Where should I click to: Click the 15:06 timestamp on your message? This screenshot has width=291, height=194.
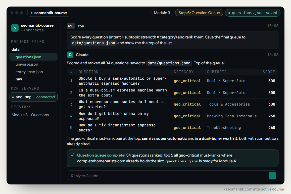point(273,26)
